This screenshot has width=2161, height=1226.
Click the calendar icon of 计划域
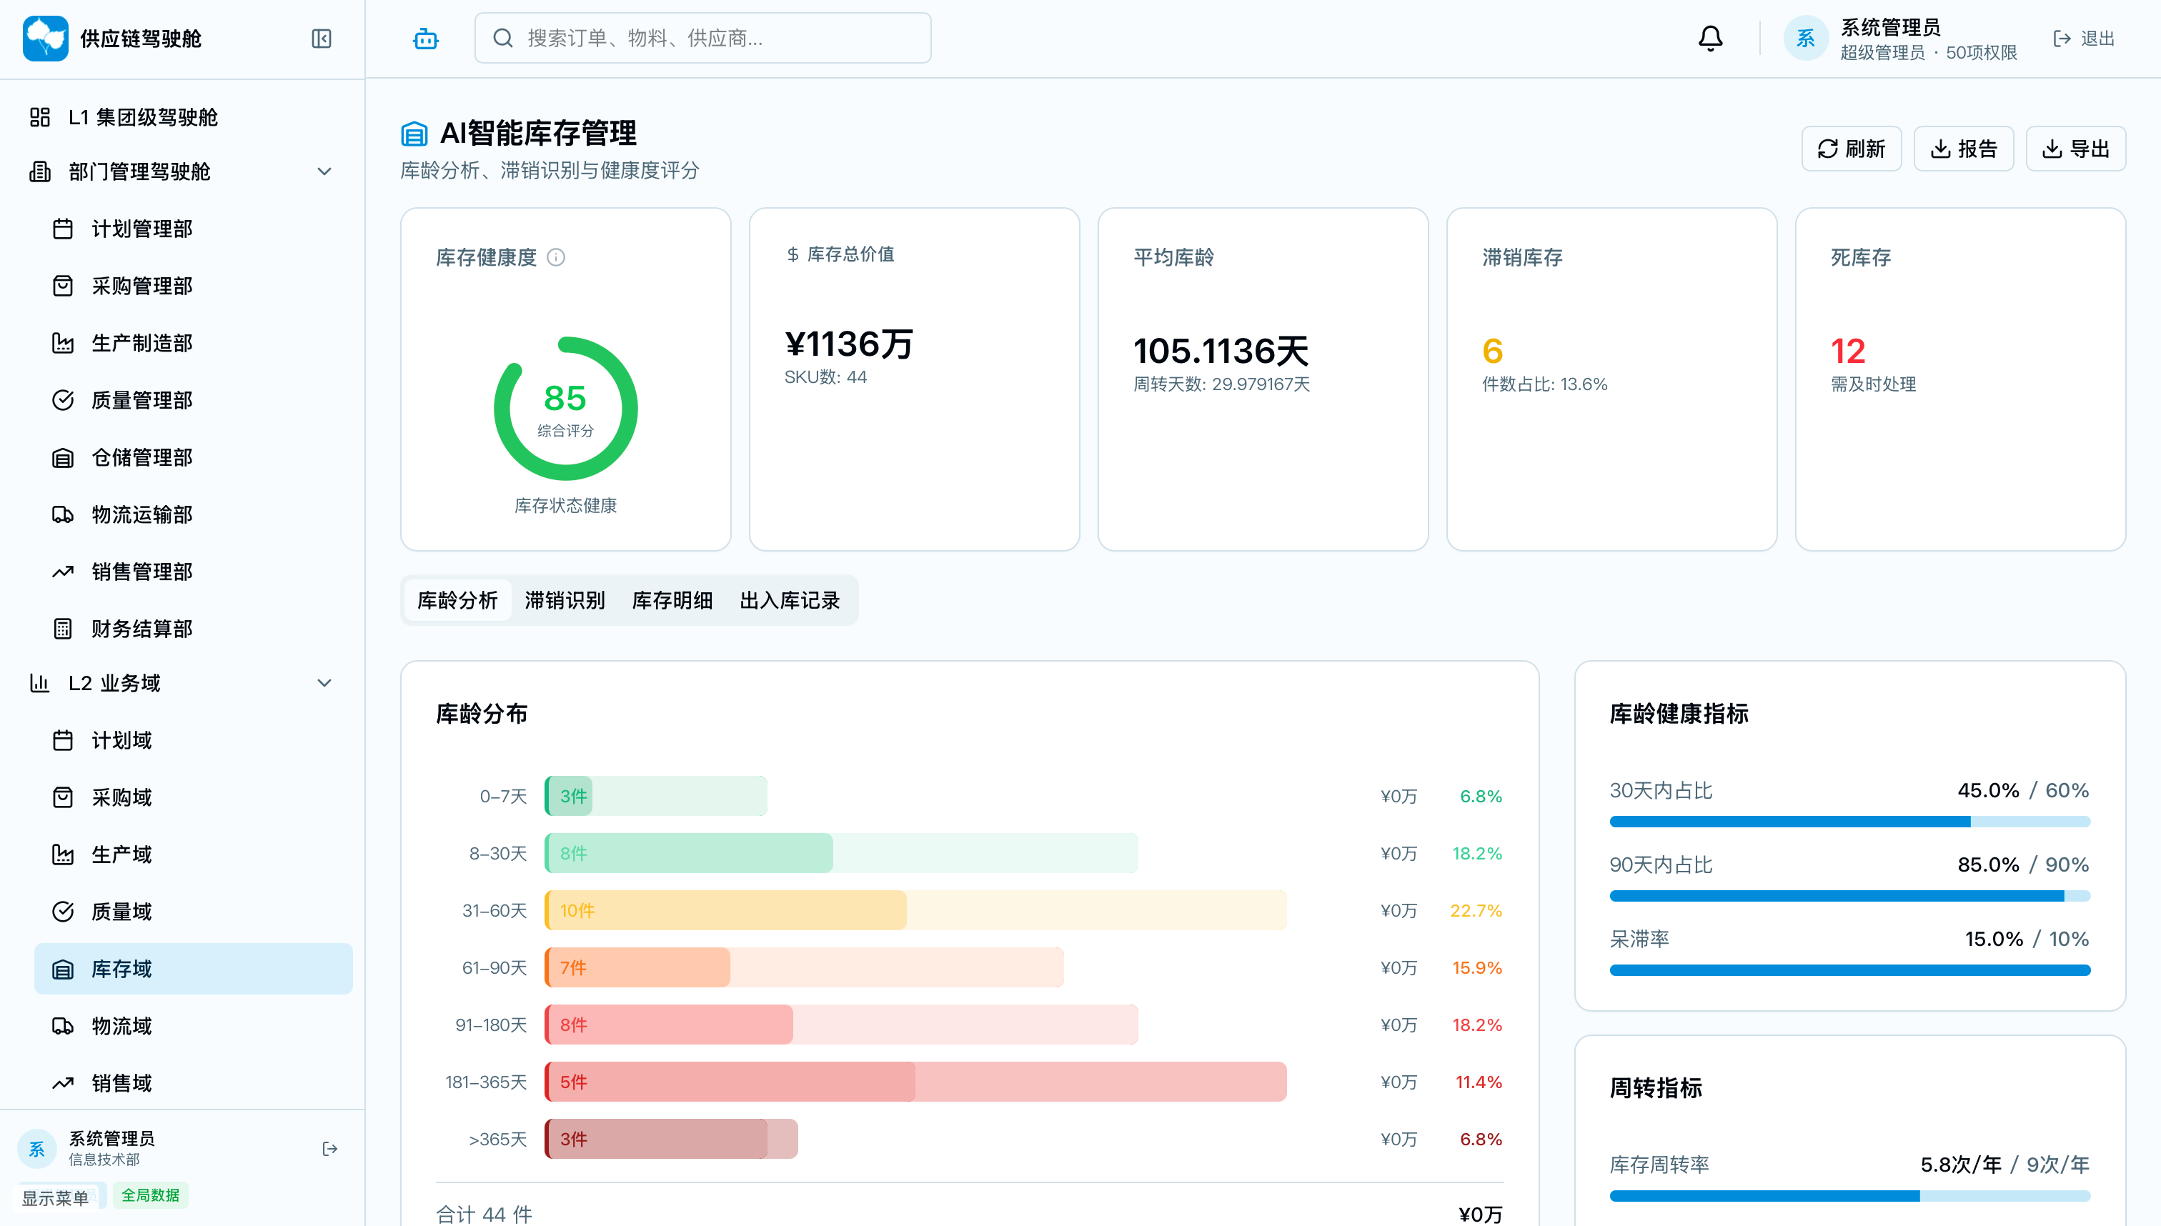pos(63,741)
